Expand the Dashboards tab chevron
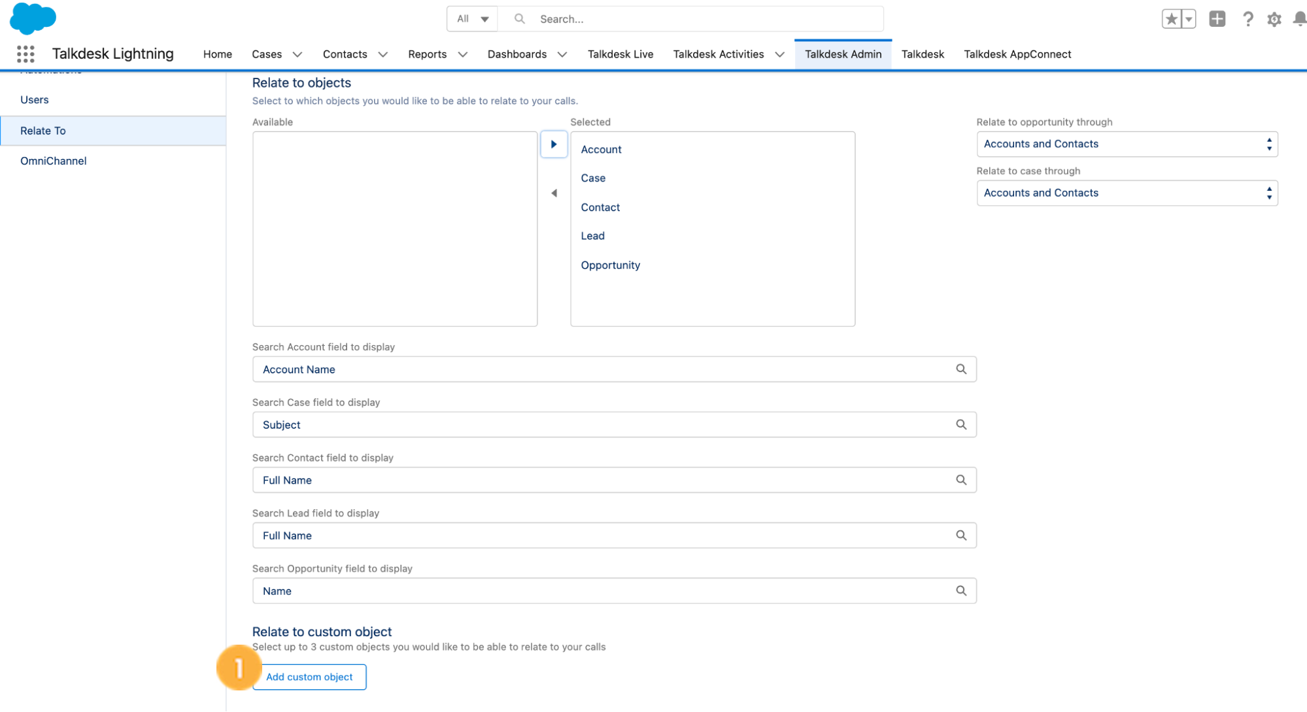Screen dimensions: 1307x712 pyautogui.click(x=562, y=54)
